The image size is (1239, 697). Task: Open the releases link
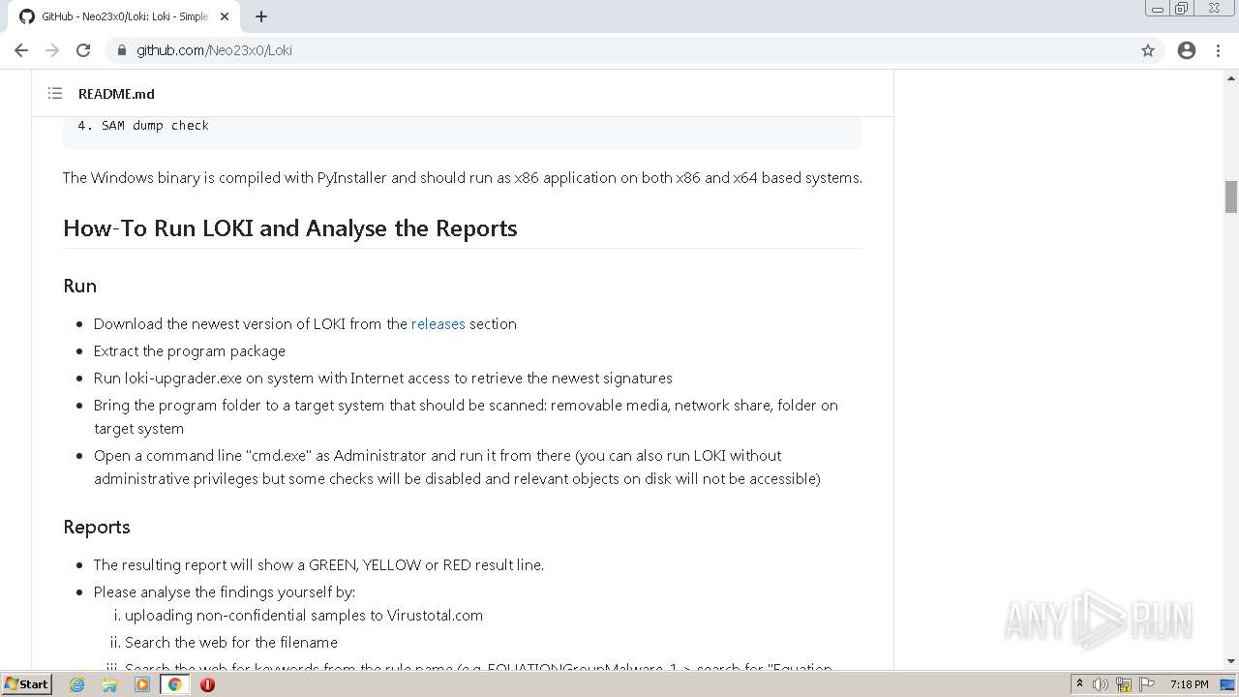[x=438, y=324]
